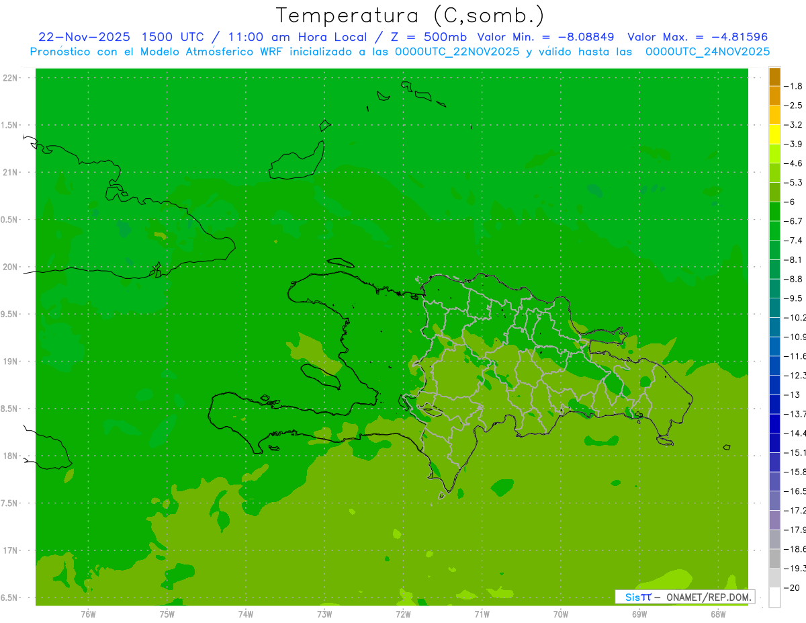Click the 'Valor Max. = -4.81596' text
This screenshot has height=623, width=806.
tap(697, 37)
